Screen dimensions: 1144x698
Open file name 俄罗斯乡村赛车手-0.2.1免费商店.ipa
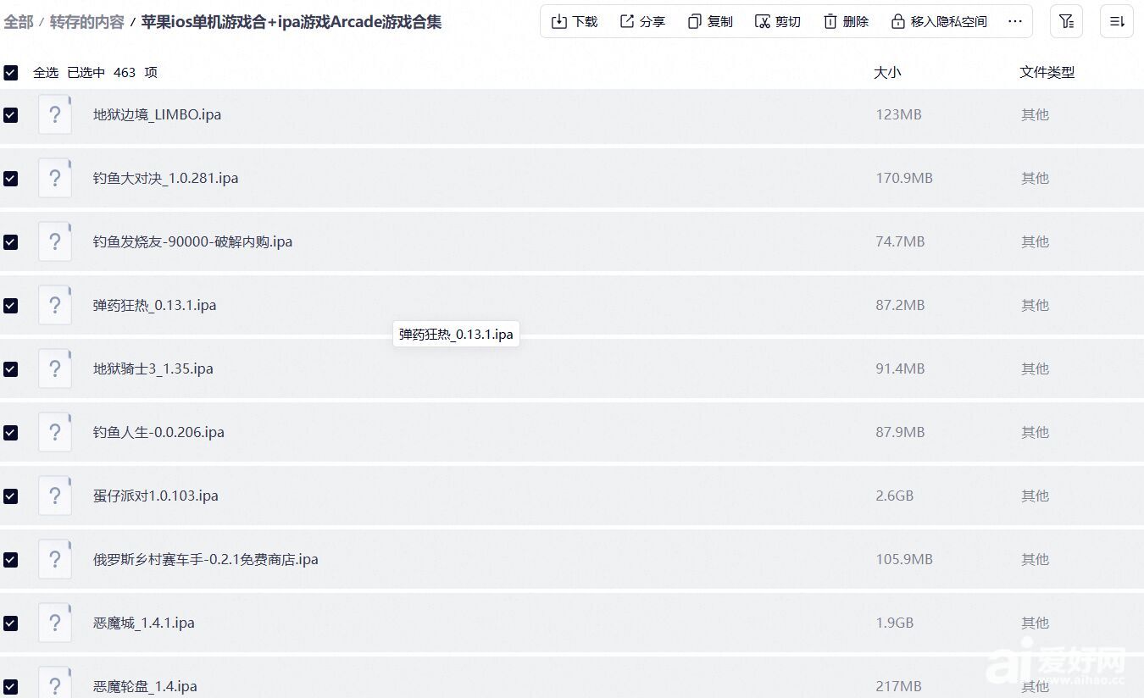(206, 559)
